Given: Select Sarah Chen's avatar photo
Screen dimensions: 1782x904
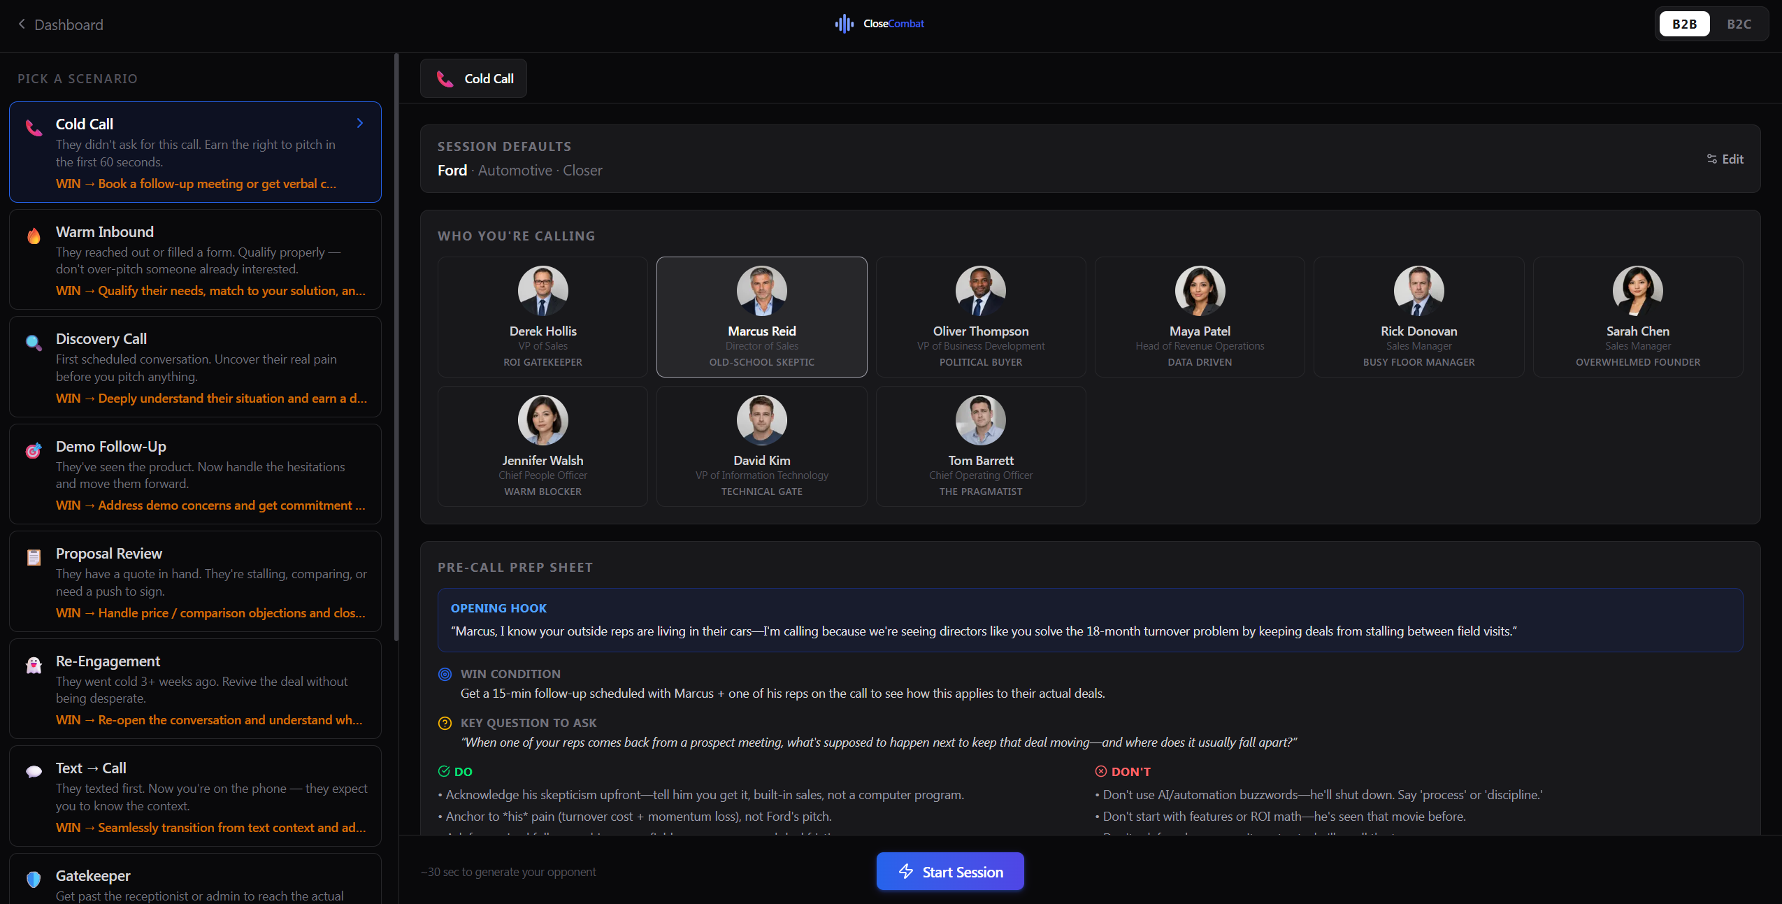Looking at the screenshot, I should coord(1638,291).
